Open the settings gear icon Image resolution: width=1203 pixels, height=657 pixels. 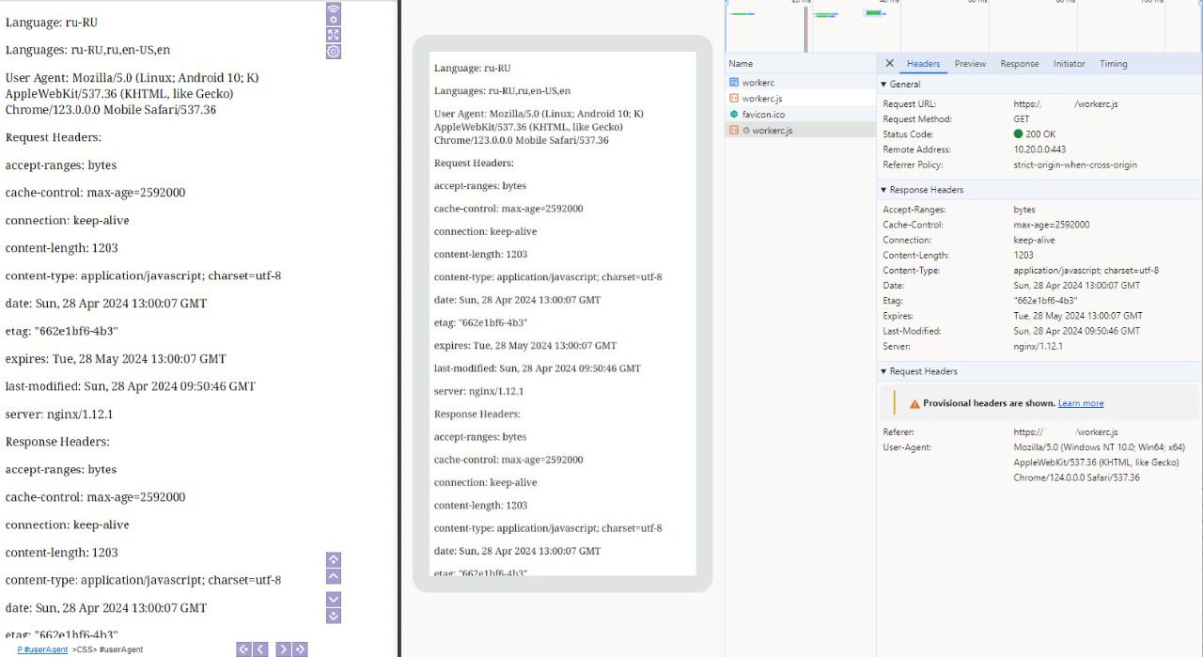[333, 52]
